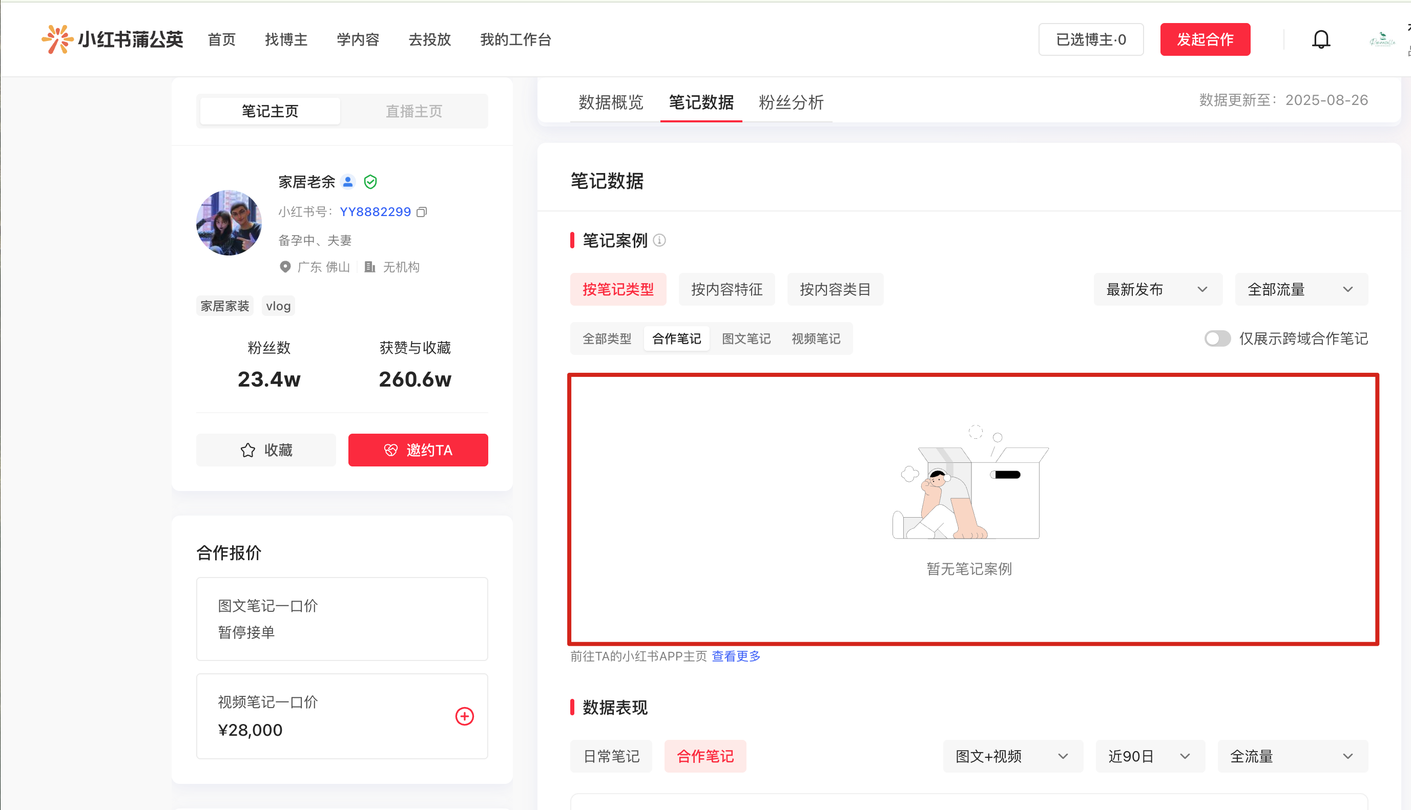Select 视频笔记 filter
1411x810 pixels.
tap(816, 338)
